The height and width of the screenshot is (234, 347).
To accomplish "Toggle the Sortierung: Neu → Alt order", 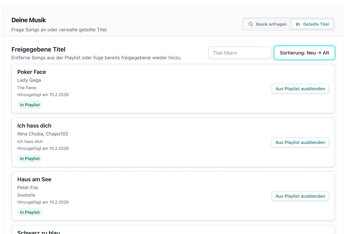I will [x=304, y=53].
